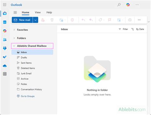
Task: Click the Outlook title link
Action: pyautogui.click(x=17, y=5)
